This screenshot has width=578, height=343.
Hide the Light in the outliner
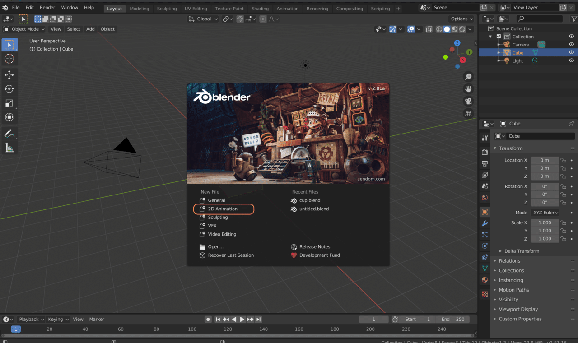[x=571, y=61]
